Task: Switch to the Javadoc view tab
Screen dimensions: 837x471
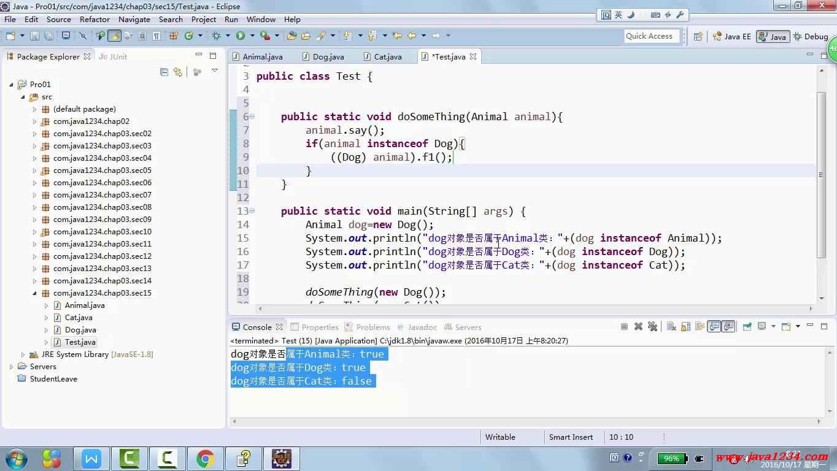Action: 417,327
